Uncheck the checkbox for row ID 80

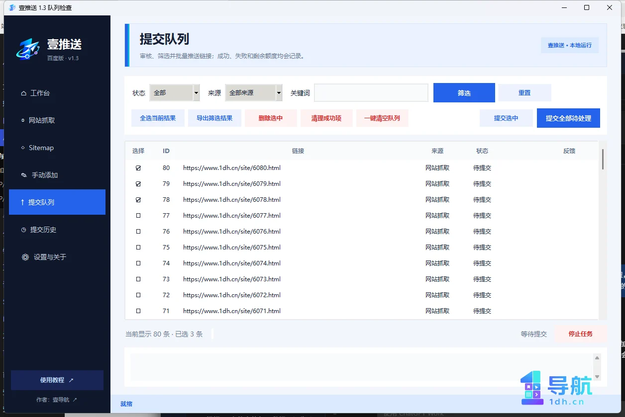click(x=138, y=168)
